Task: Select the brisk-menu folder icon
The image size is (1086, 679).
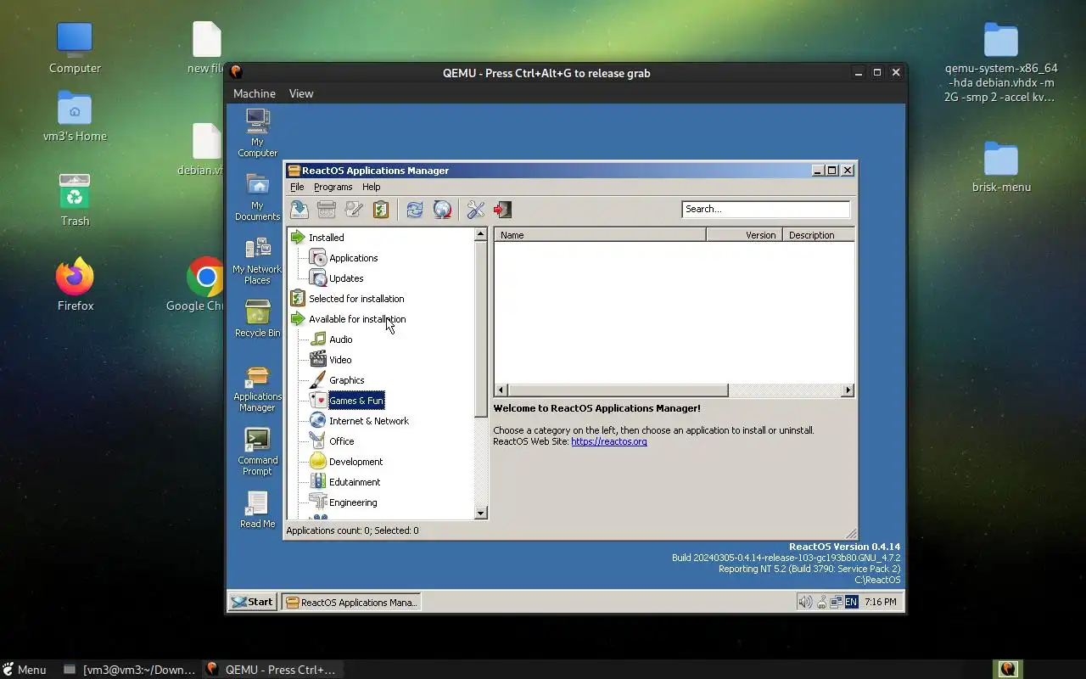Action: point(1001,166)
